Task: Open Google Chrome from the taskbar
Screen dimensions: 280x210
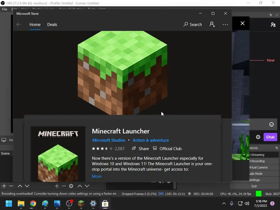Action: point(33,203)
